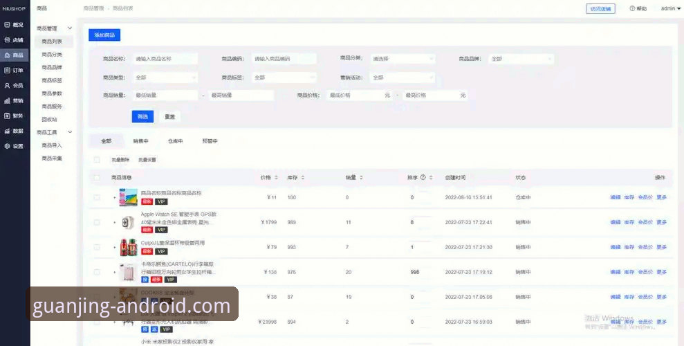This screenshot has width=684, height=346.
Task: Select the Culpo 儿童保温杯 row checkbox
Action: coord(97,248)
